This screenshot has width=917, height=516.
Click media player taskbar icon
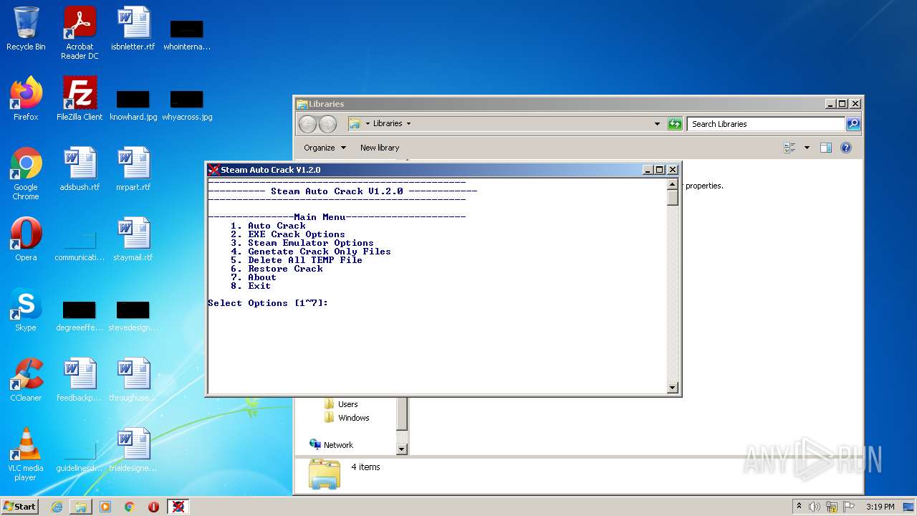(105, 507)
